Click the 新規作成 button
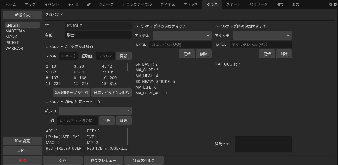 (22, 15)
